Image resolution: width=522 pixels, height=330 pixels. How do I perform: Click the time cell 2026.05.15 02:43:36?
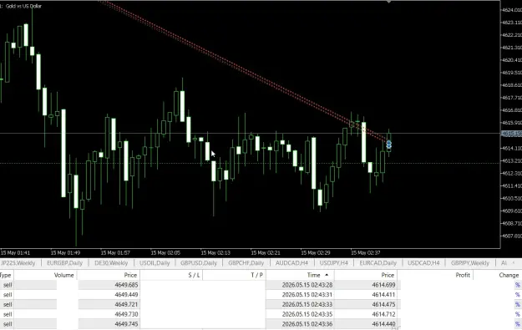click(307, 323)
